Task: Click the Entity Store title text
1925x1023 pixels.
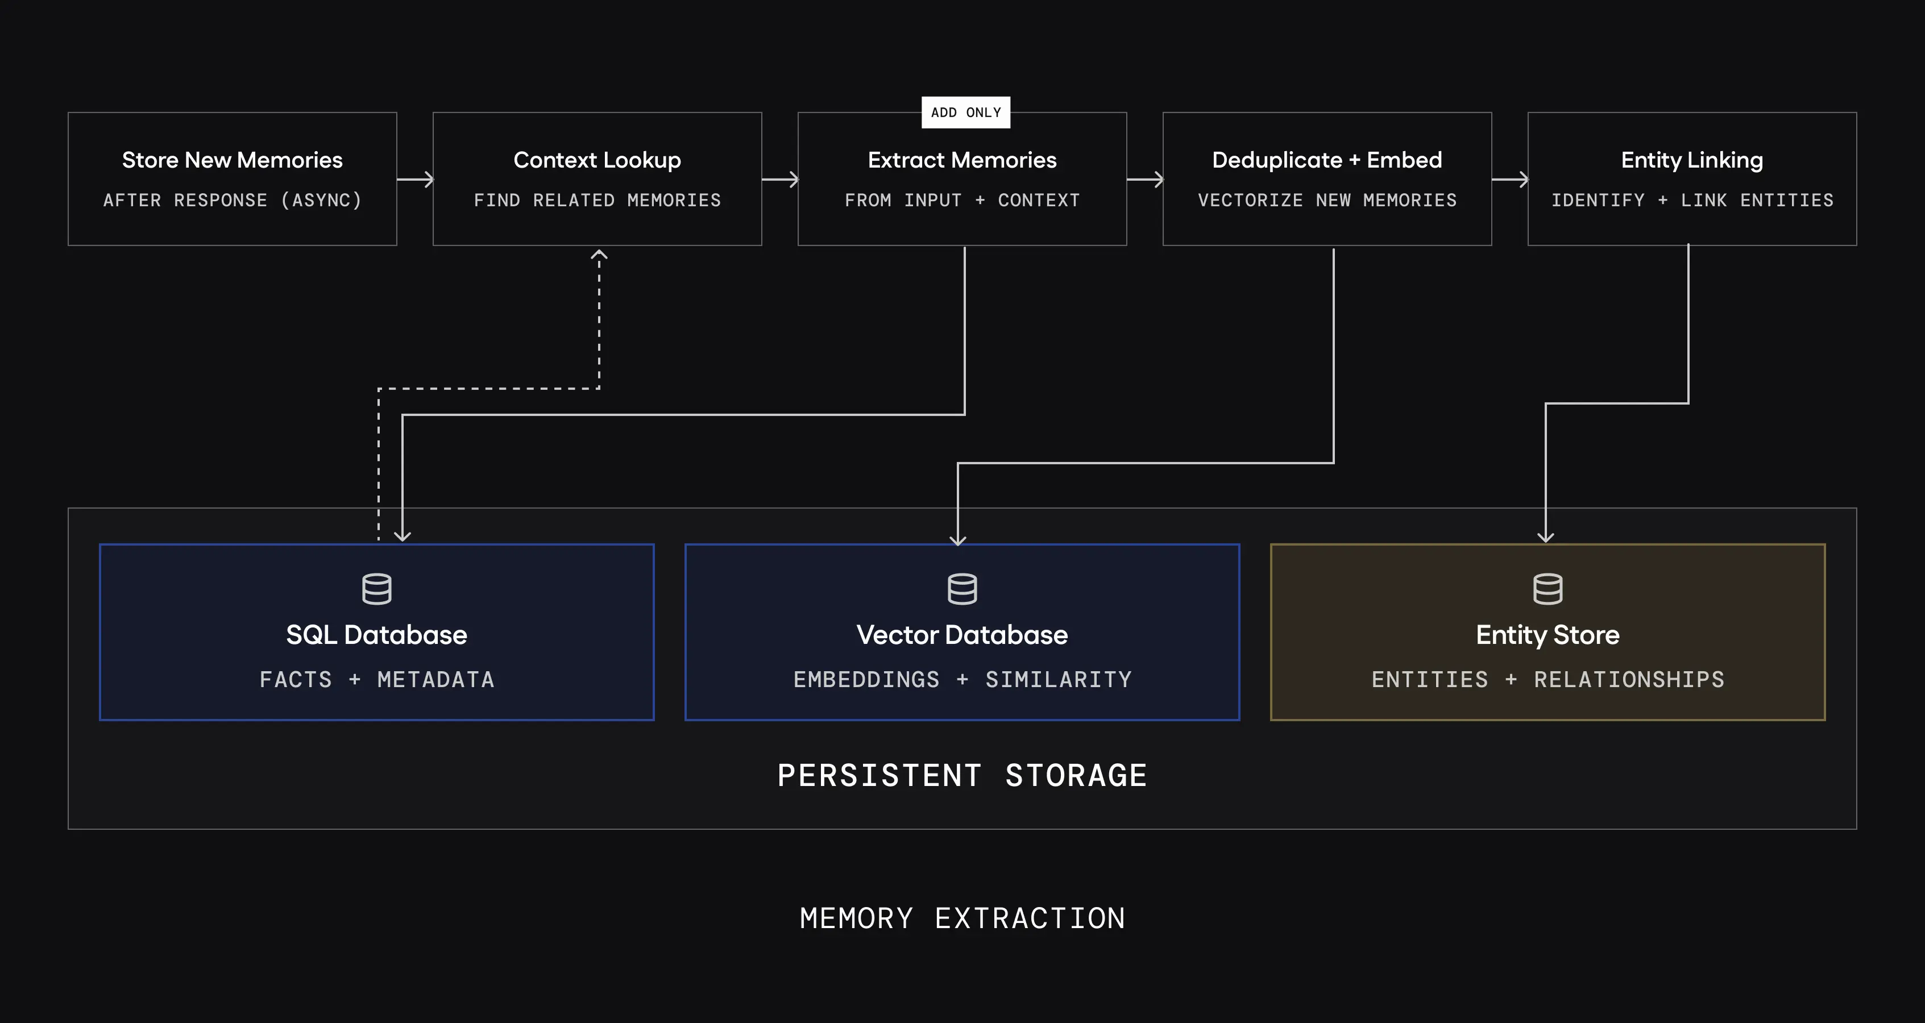Action: click(1547, 634)
